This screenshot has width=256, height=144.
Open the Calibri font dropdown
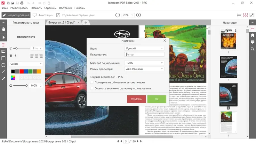point(26,64)
